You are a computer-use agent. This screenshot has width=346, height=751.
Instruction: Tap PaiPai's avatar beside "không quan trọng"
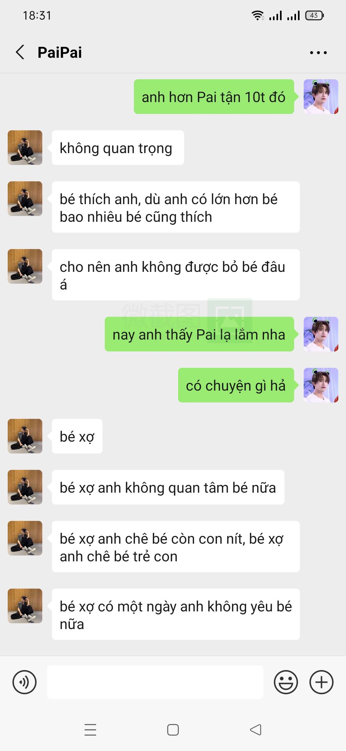[25, 147]
